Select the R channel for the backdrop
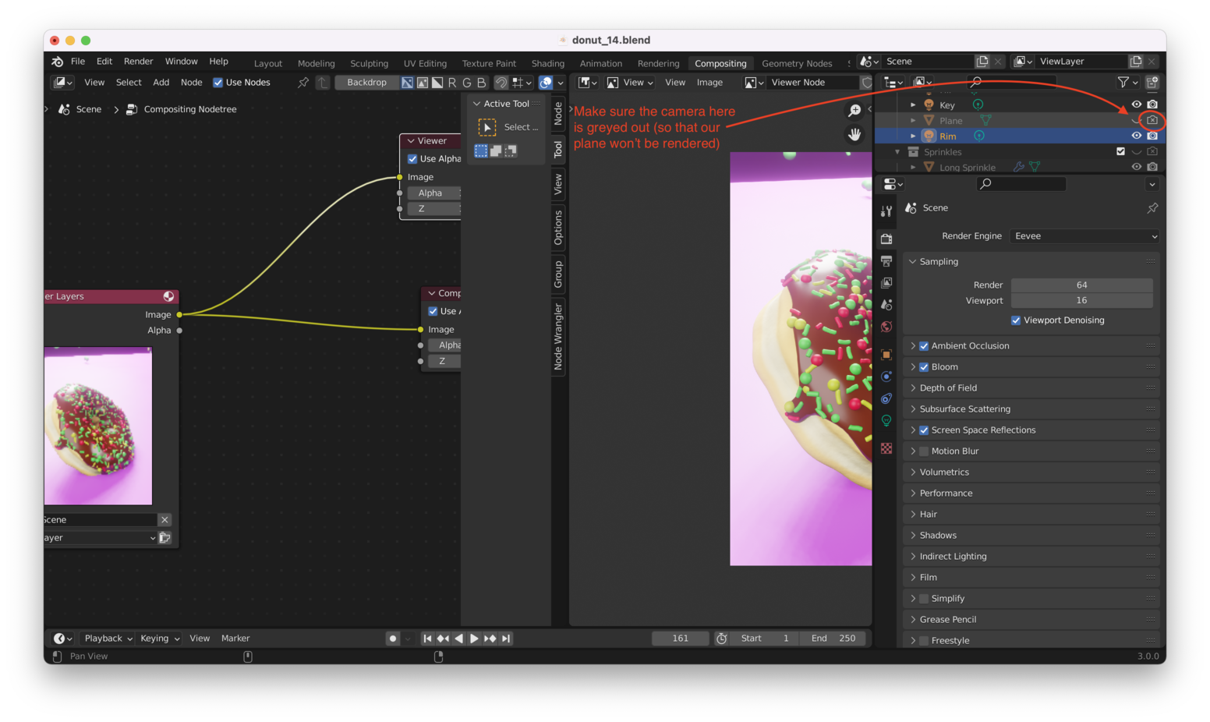Viewport: 1210px width, 722px height. point(451,82)
